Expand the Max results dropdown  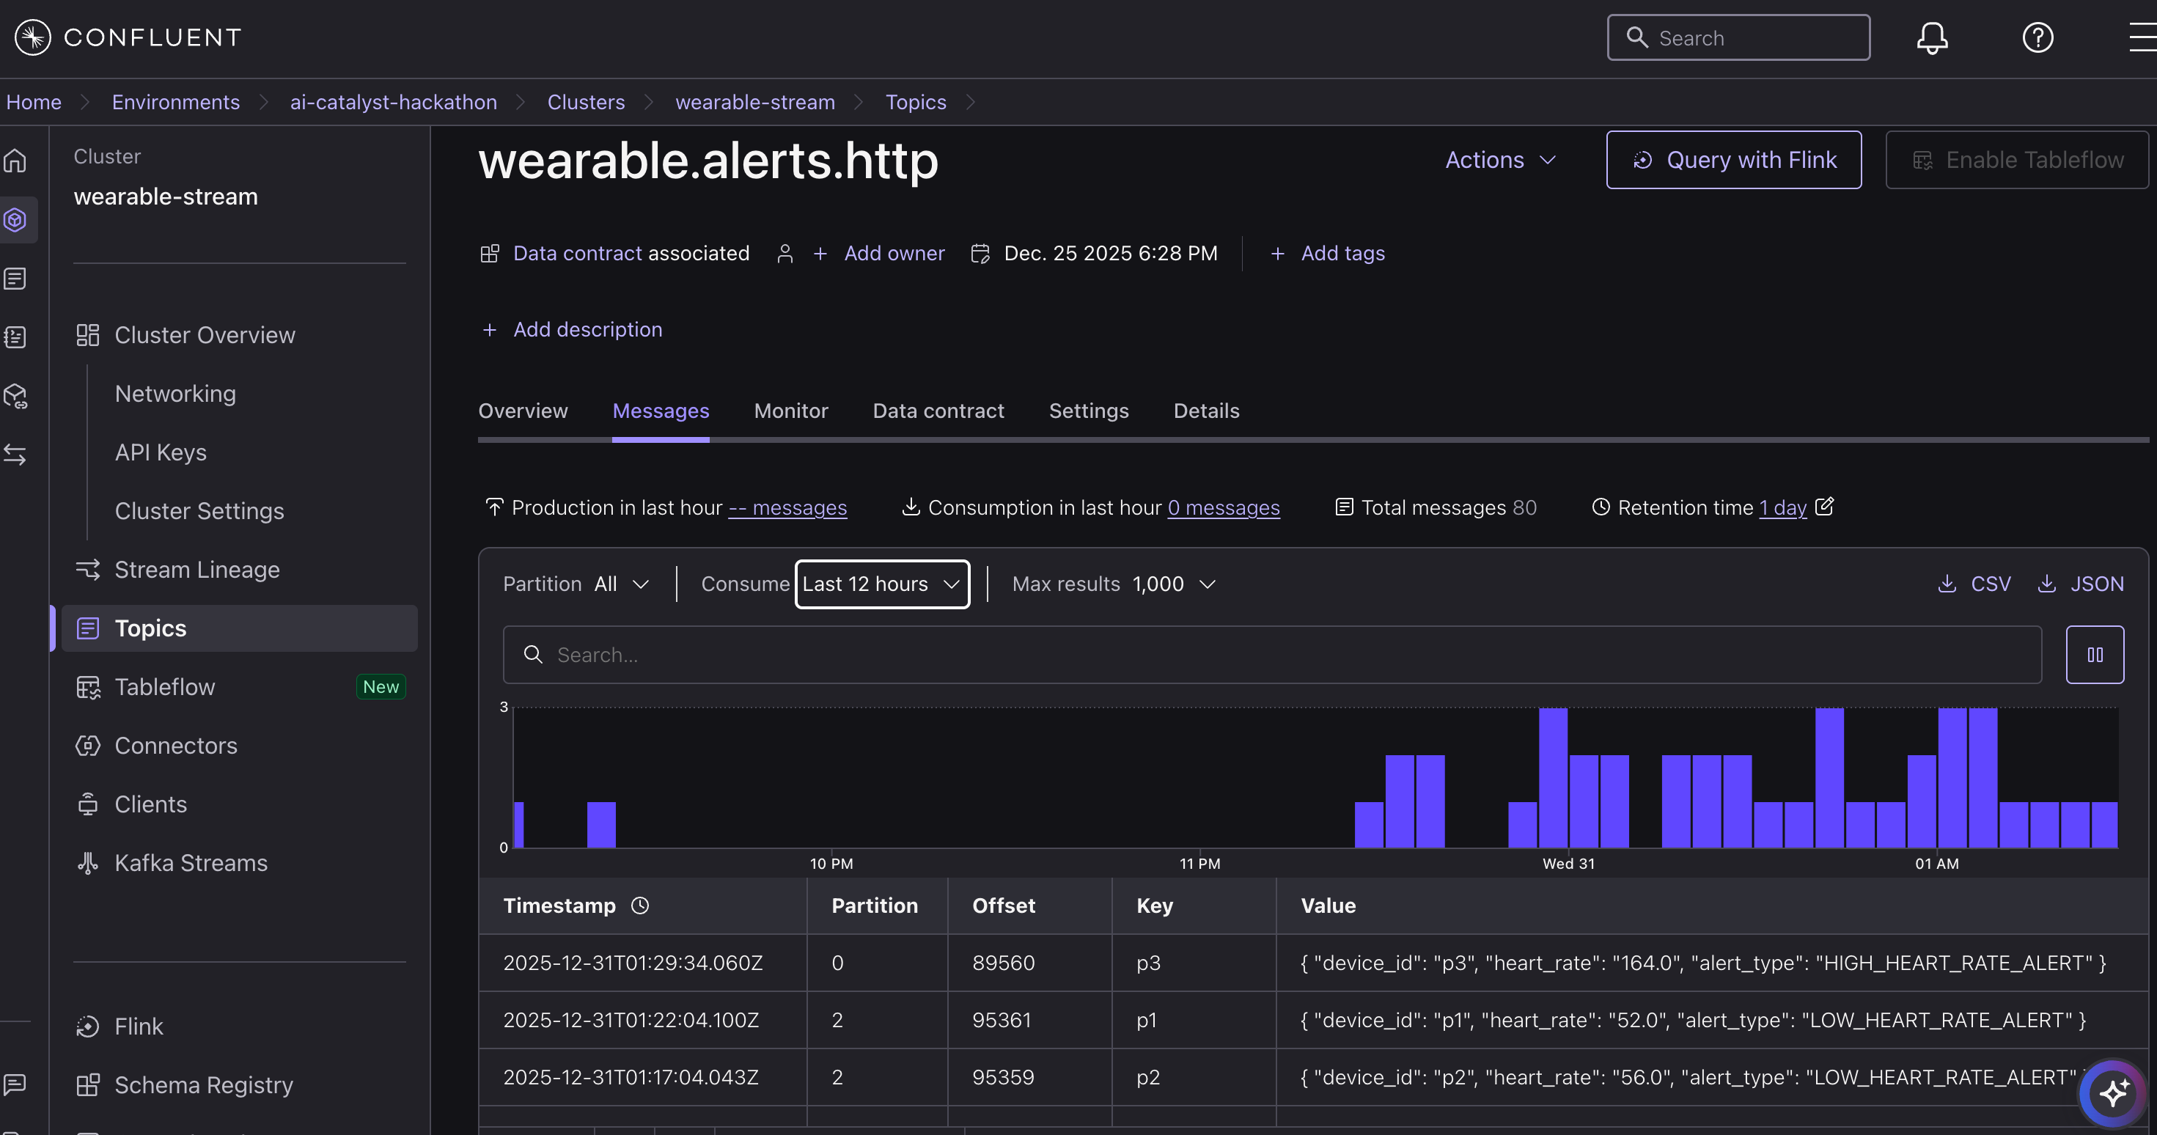pos(1173,584)
